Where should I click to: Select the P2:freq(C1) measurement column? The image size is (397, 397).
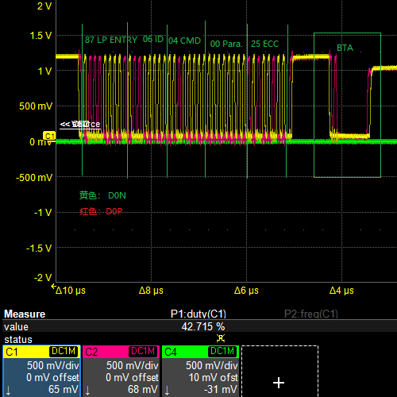[x=311, y=314]
